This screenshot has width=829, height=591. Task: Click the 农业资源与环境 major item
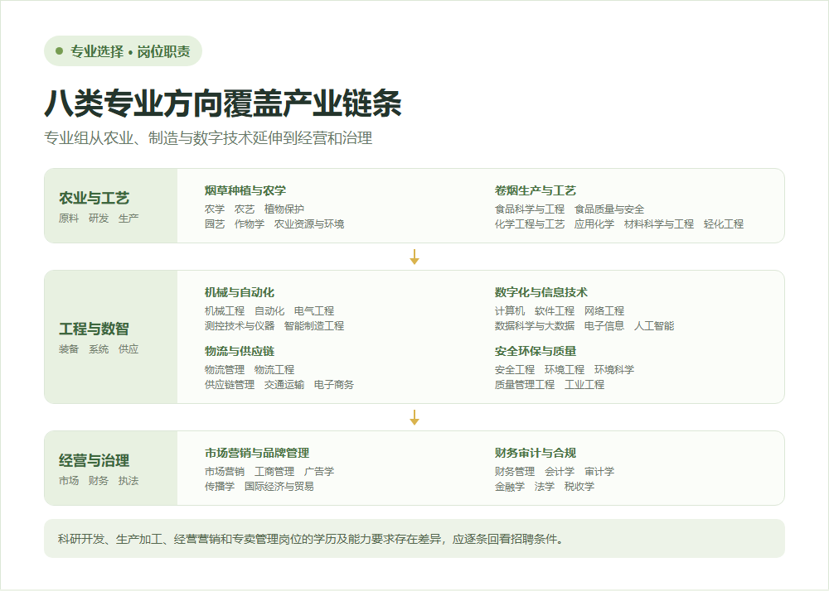309,224
